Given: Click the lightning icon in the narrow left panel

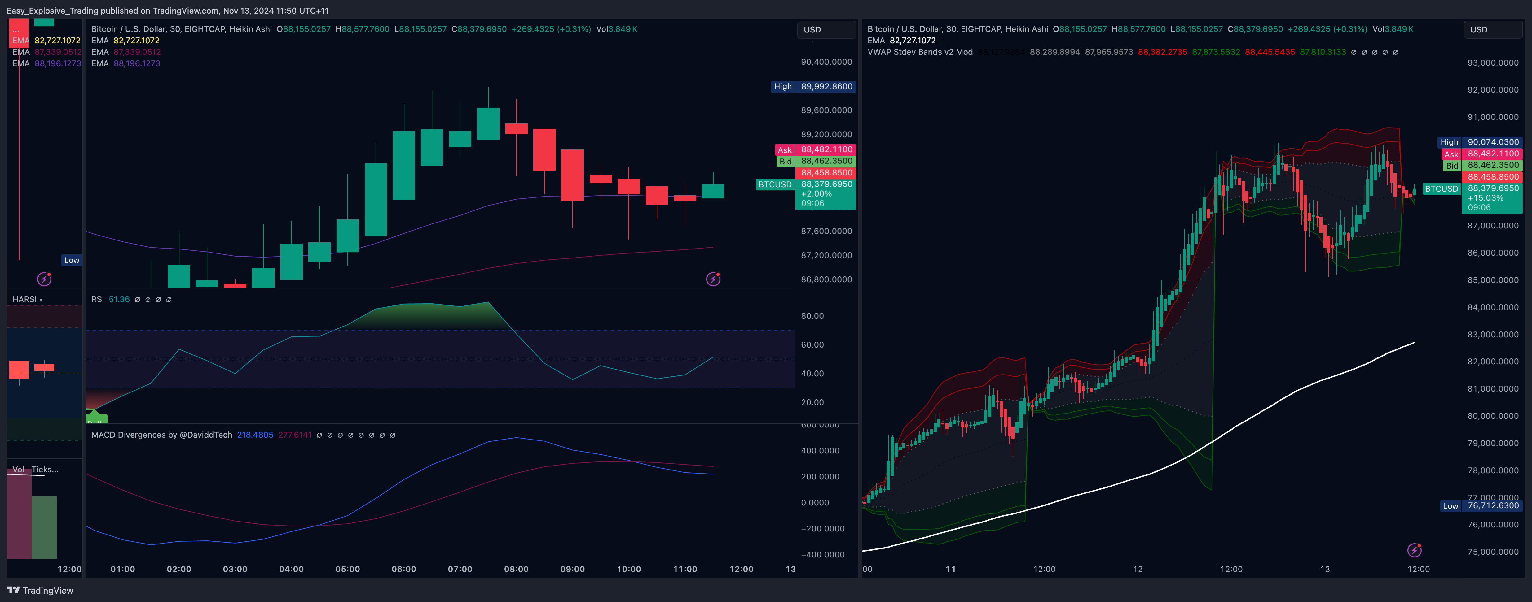Looking at the screenshot, I should 44,279.
